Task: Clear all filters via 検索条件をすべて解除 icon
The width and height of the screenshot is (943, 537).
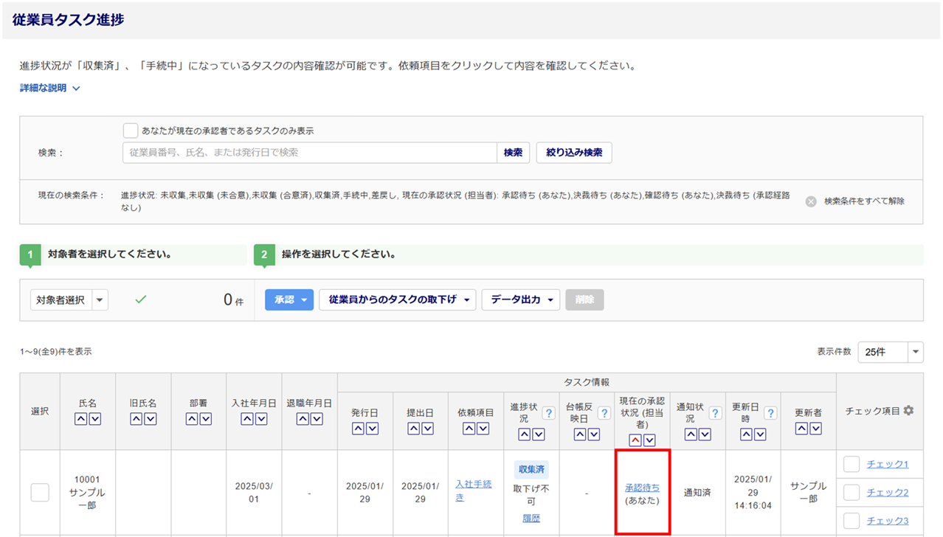Action: pyautogui.click(x=811, y=201)
